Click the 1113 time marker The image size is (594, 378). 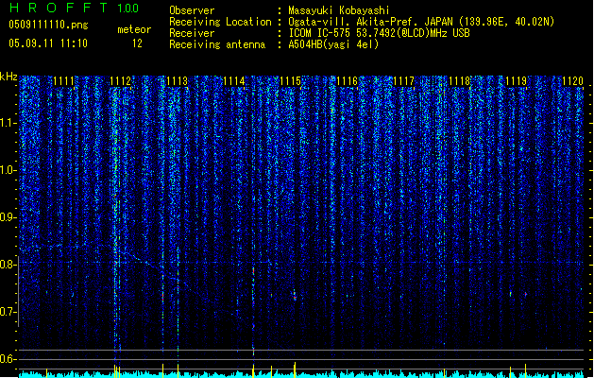point(177,81)
